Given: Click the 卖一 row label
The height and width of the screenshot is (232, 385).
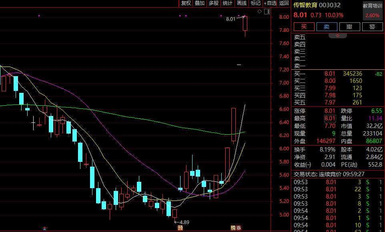Looking at the screenshot, I should click(x=300, y=66).
